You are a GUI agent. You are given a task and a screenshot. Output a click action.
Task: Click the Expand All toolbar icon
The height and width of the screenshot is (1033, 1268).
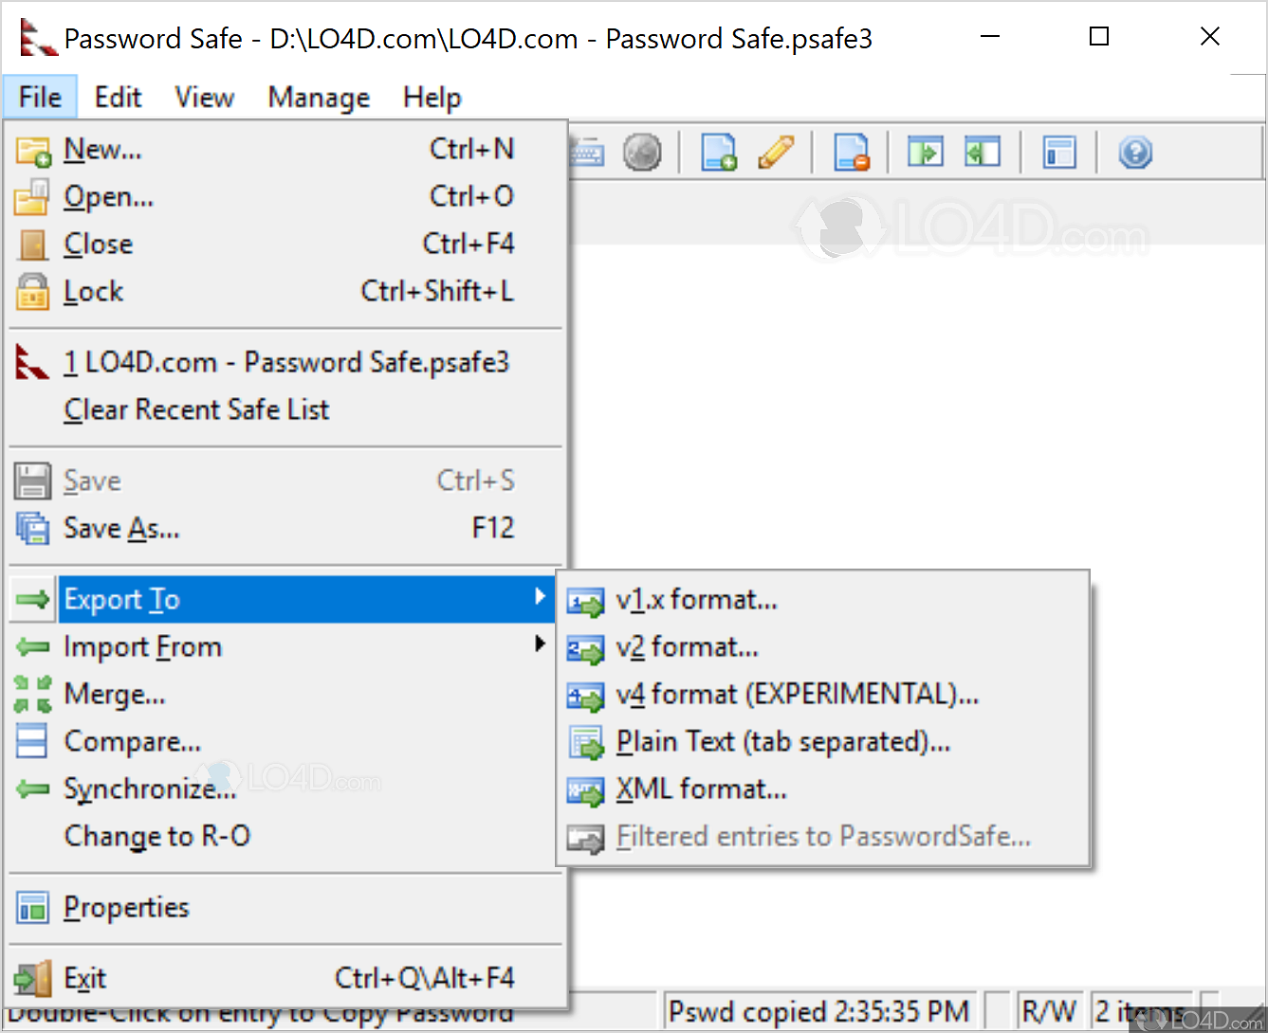coord(926,152)
